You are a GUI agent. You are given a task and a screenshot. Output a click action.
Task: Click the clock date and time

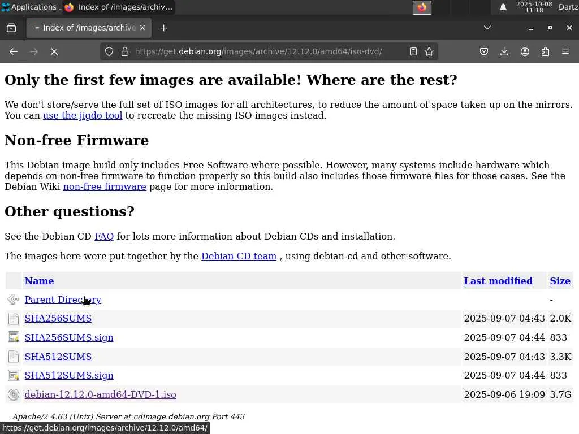click(x=534, y=7)
